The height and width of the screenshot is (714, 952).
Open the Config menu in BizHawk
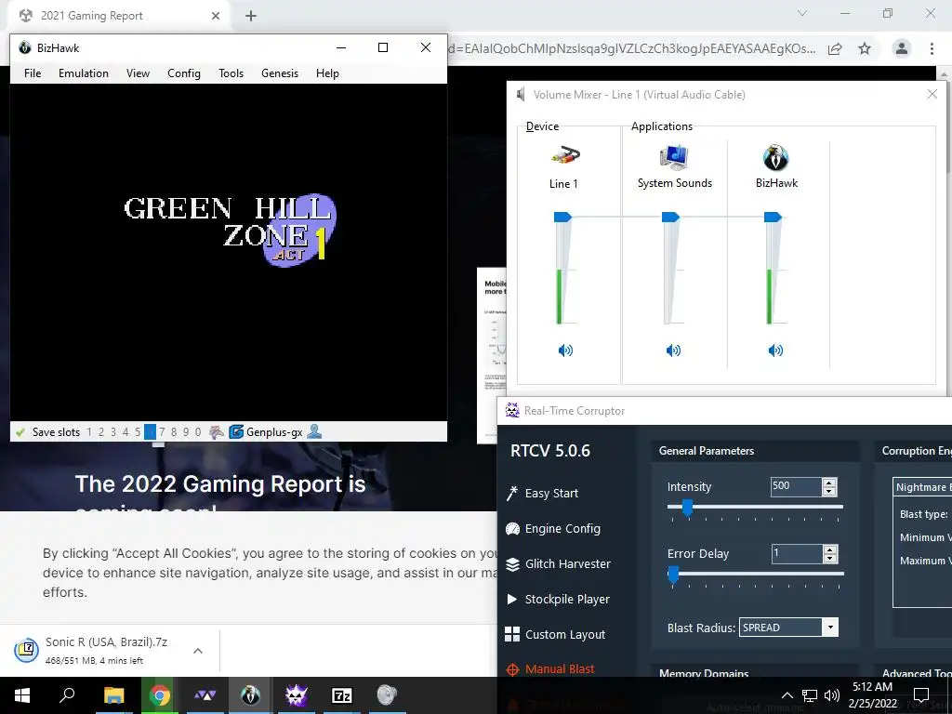(x=184, y=73)
